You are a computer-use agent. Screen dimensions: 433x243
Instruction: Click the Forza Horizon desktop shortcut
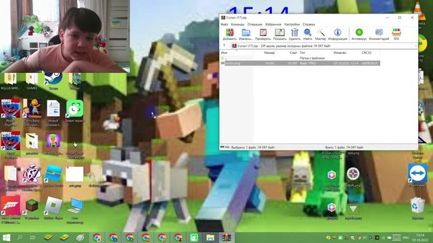point(11,209)
